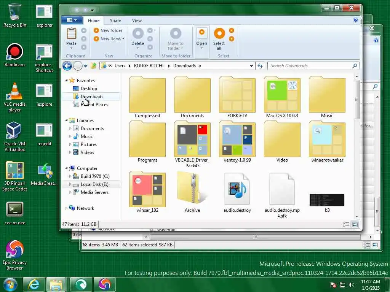The height and width of the screenshot is (292, 390).
Task: Switch to the Share ribbon tab
Action: coord(115,21)
